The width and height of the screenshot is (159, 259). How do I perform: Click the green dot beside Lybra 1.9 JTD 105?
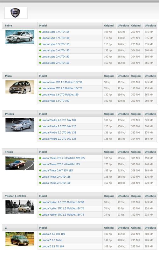click(40, 32)
